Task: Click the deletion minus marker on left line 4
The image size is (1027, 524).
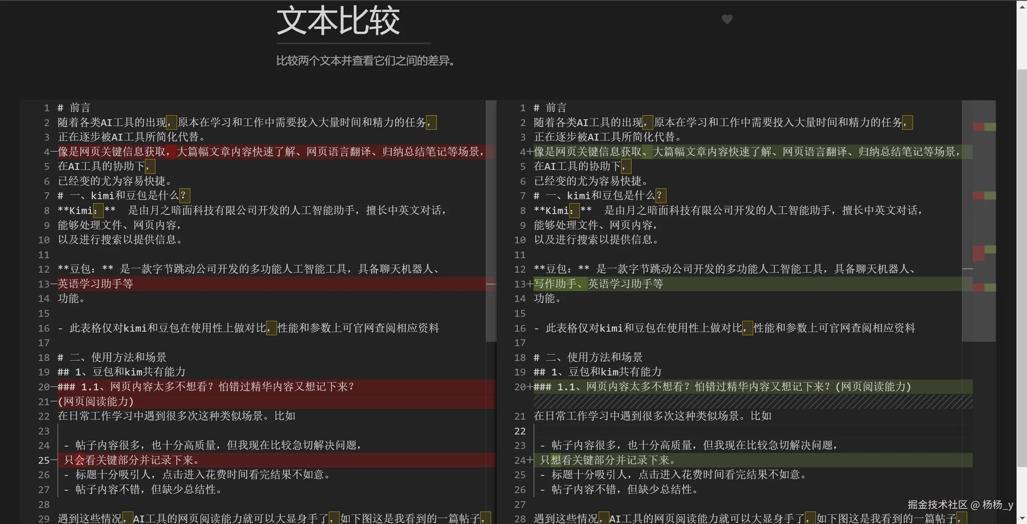Action: pyautogui.click(x=53, y=152)
